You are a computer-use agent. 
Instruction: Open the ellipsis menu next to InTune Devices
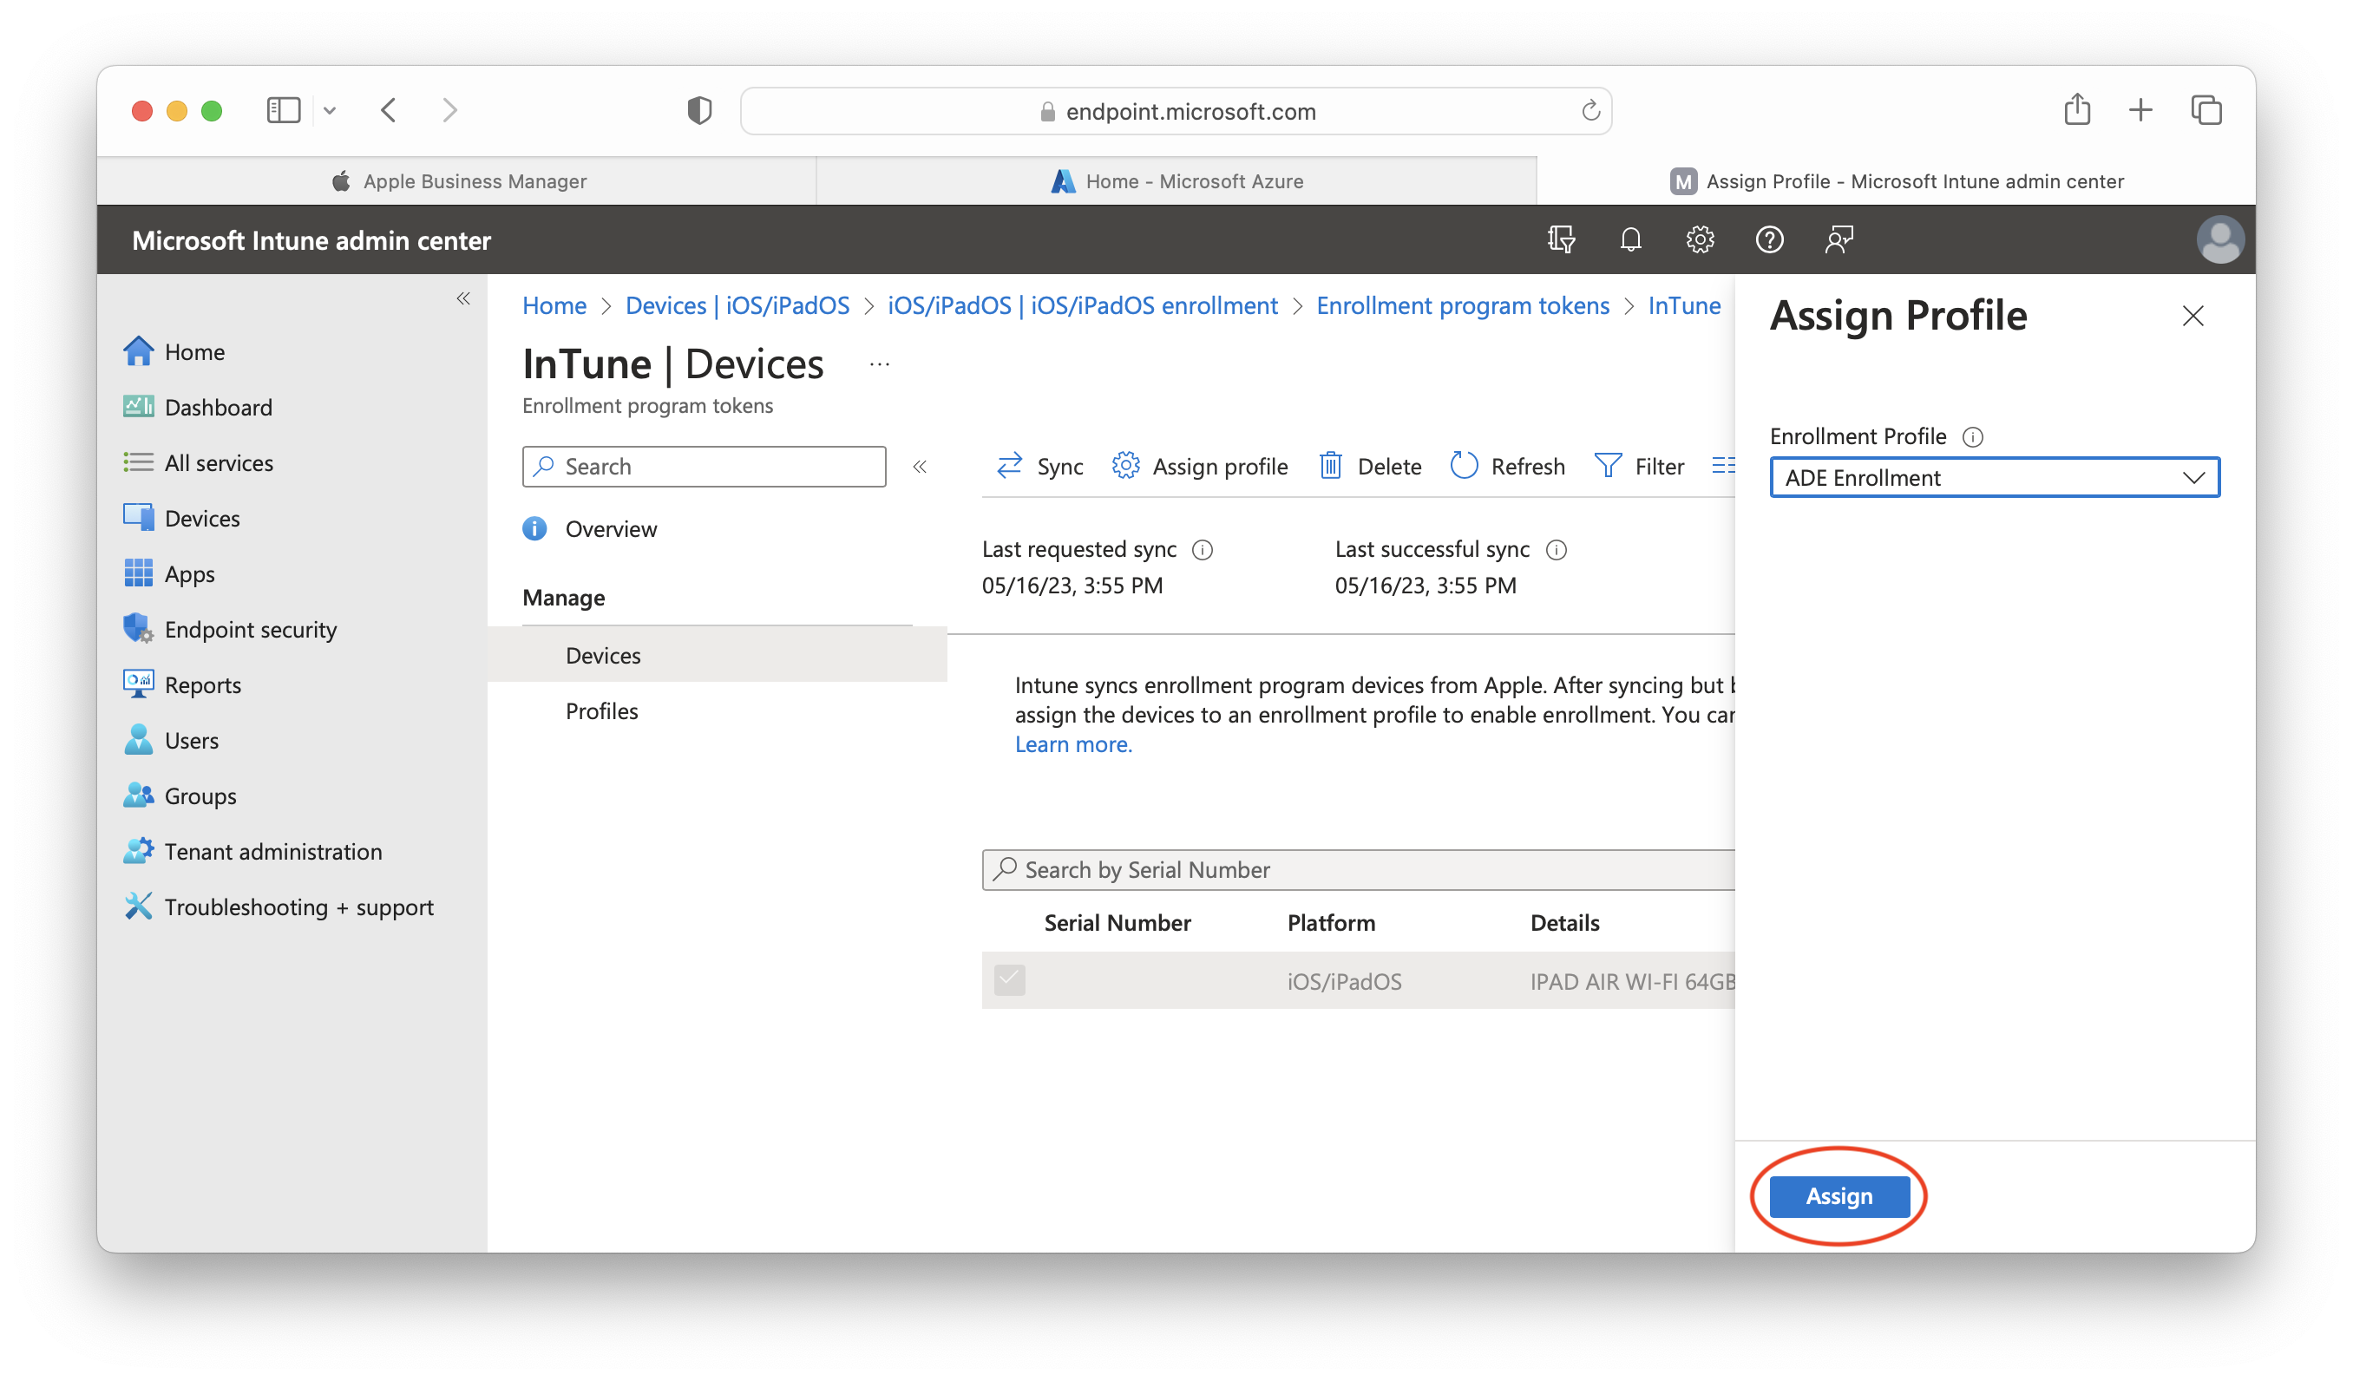(879, 363)
